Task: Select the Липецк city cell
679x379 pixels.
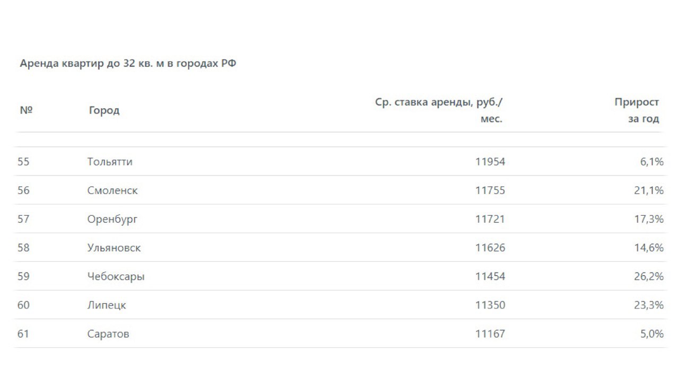Action: (x=107, y=305)
